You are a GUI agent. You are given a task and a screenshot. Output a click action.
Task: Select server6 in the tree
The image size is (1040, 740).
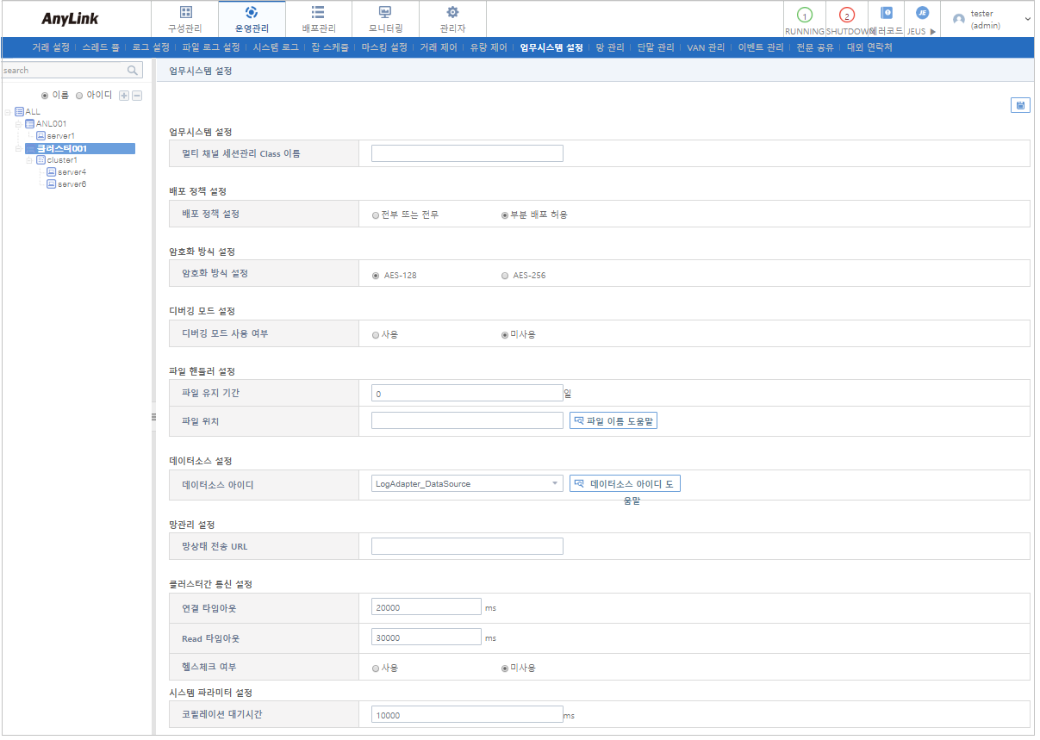(x=72, y=184)
